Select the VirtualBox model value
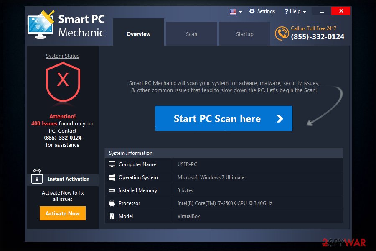 (189, 216)
